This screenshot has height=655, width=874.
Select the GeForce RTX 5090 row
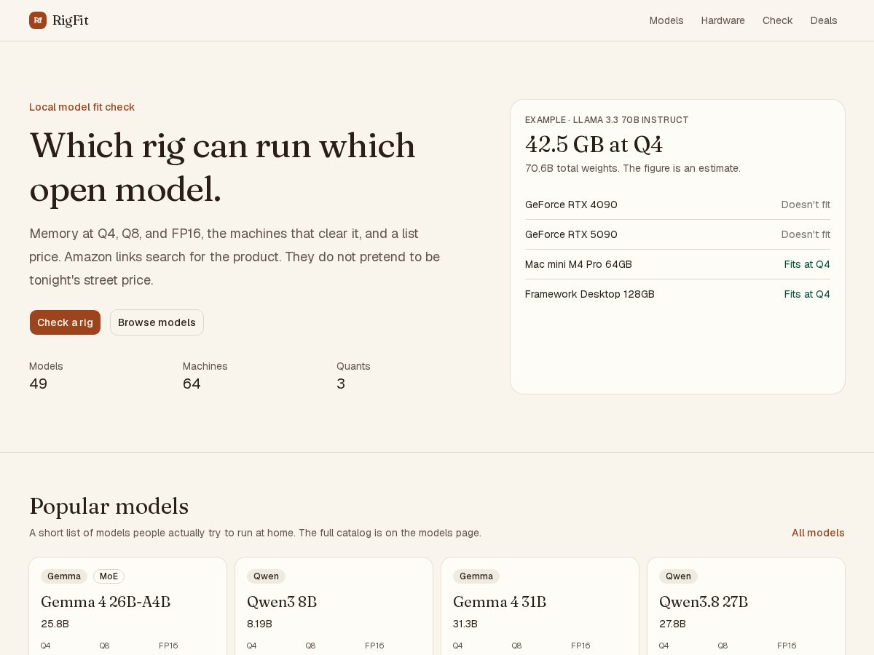pos(677,234)
